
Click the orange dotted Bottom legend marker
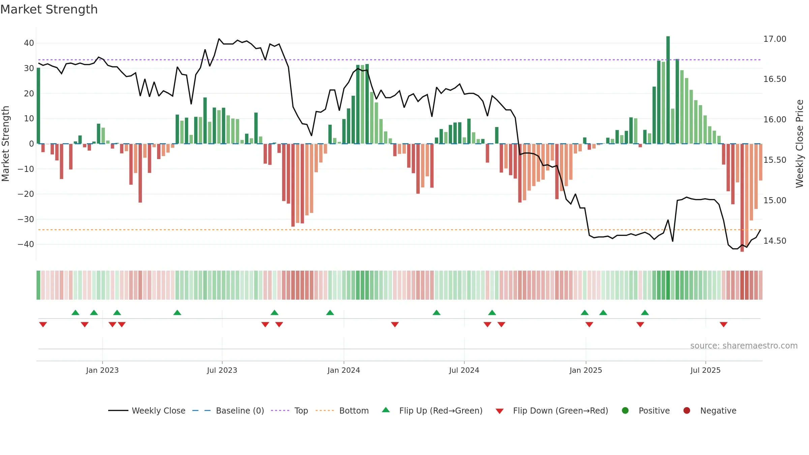[325, 411]
